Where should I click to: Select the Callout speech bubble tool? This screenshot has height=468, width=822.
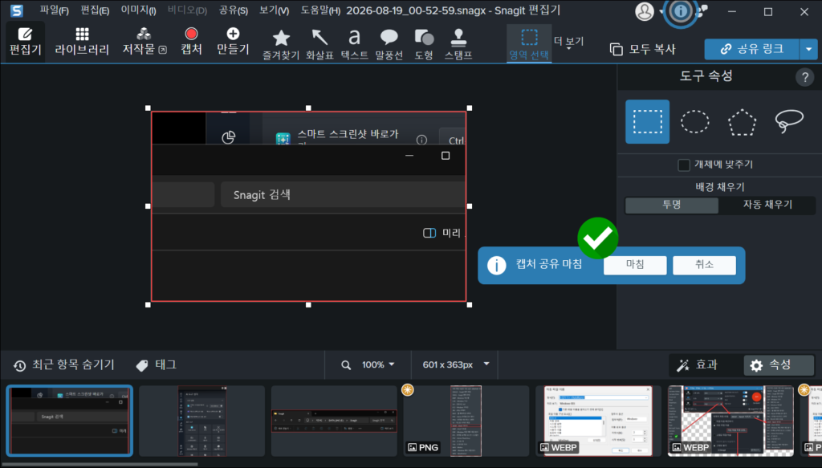389,44
